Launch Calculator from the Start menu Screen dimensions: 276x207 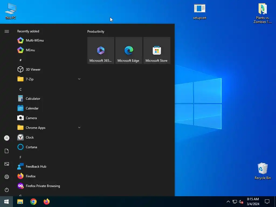49,99
